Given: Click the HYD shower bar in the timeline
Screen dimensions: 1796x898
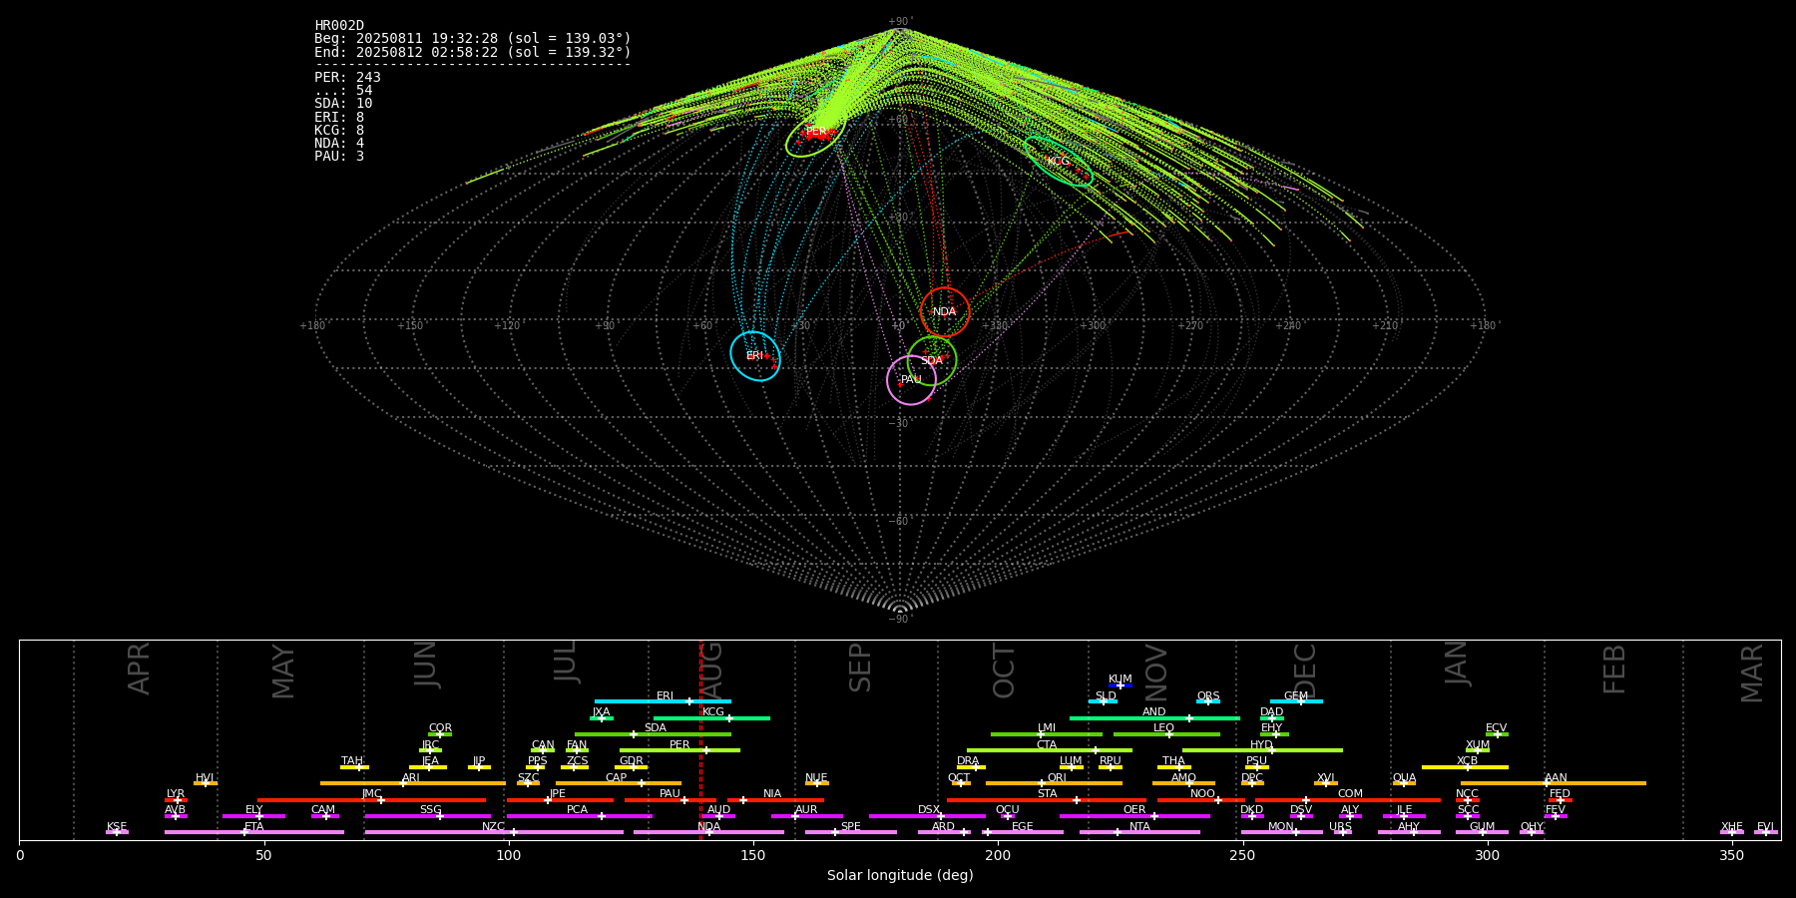Looking at the screenshot, I should 1262,750.
